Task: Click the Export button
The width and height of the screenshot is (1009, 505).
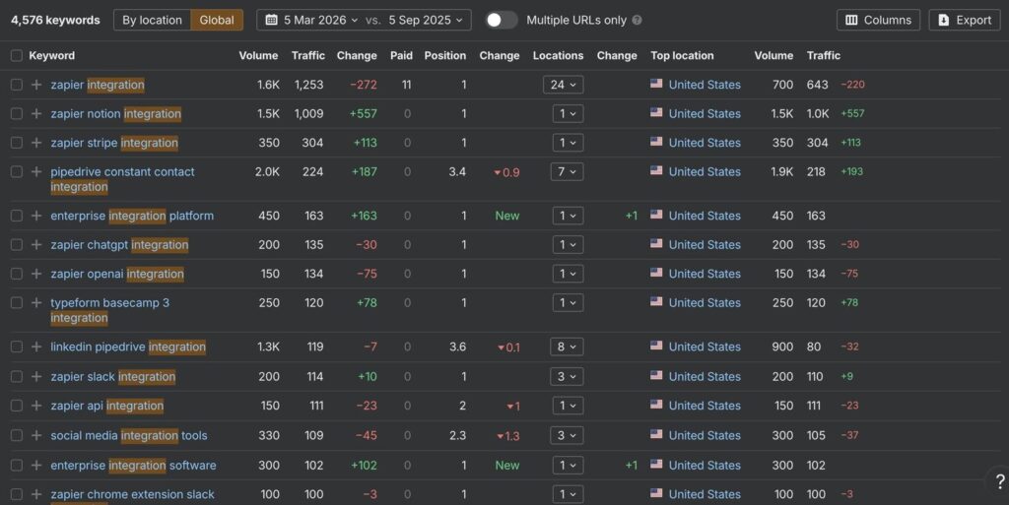Action: pos(964,20)
